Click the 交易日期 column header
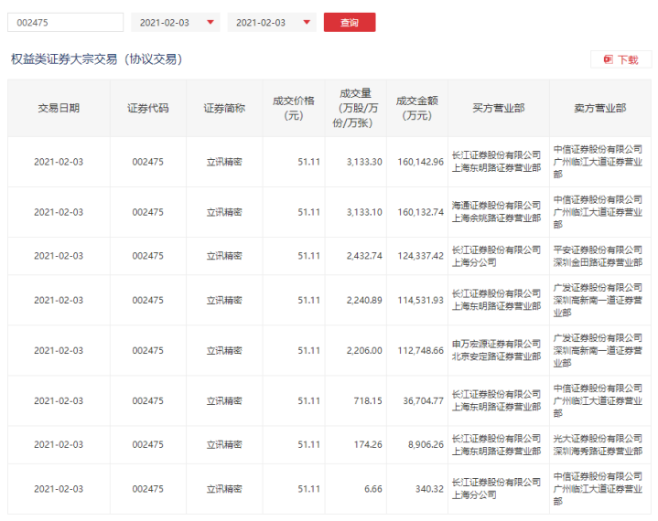658x521 pixels. (59, 108)
